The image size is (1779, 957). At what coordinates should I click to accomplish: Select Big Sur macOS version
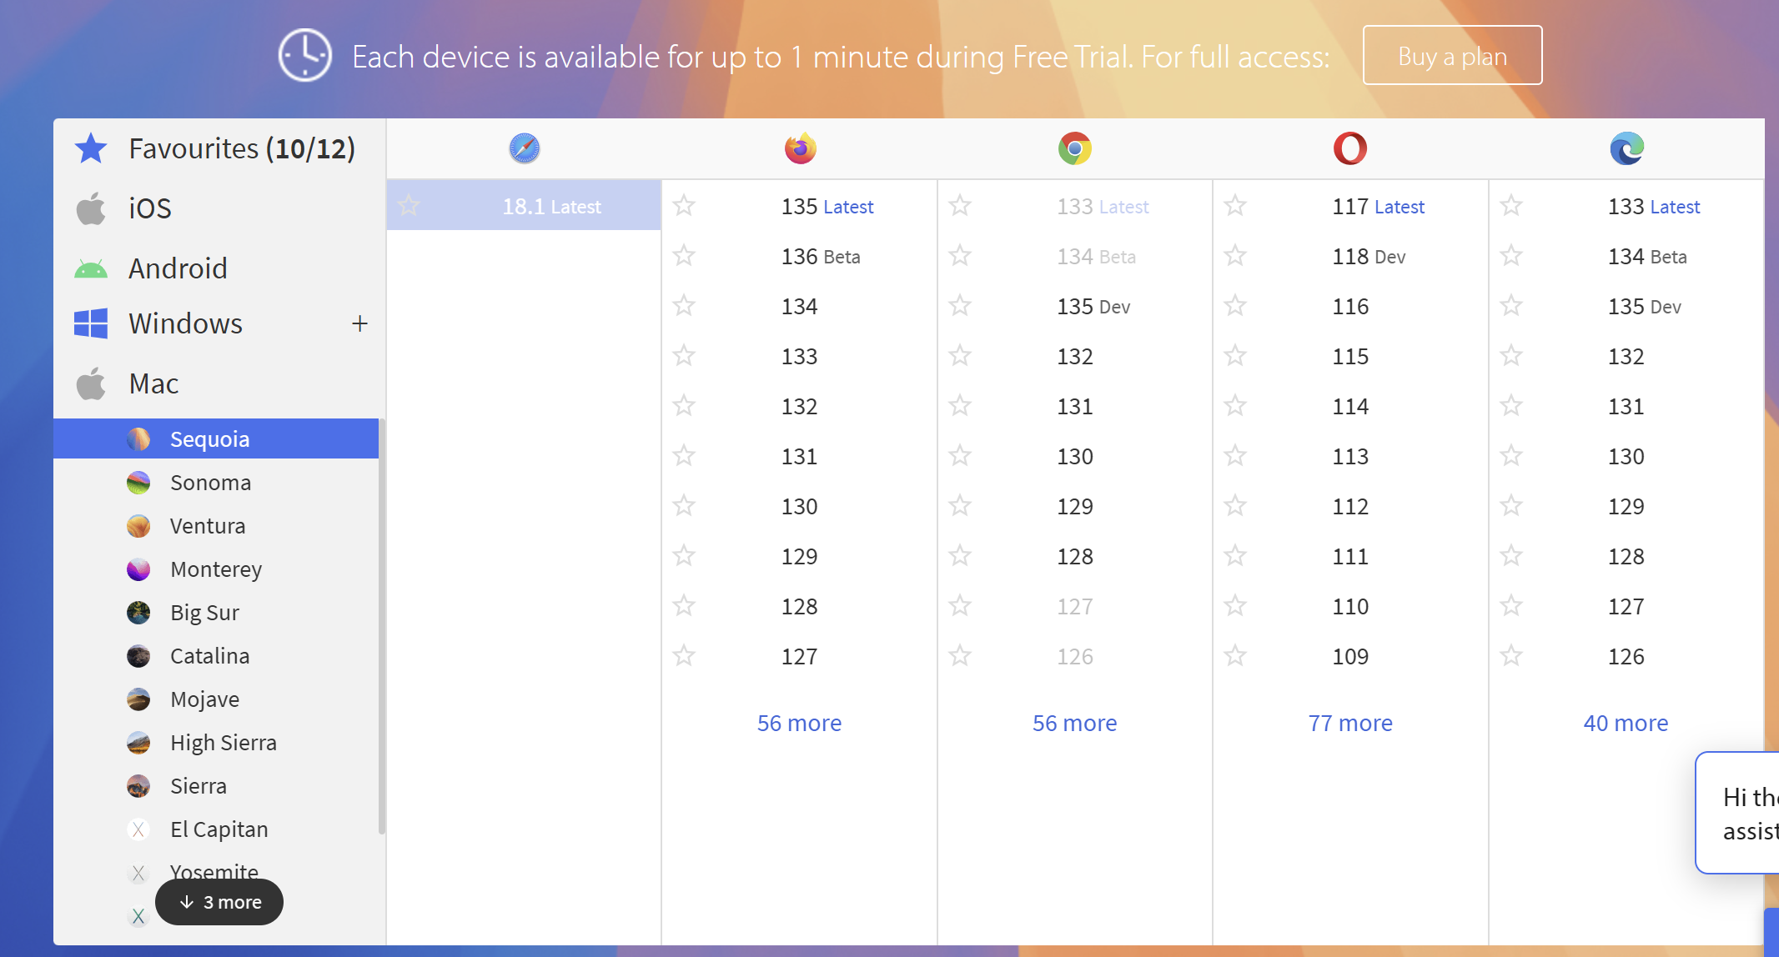(x=204, y=613)
